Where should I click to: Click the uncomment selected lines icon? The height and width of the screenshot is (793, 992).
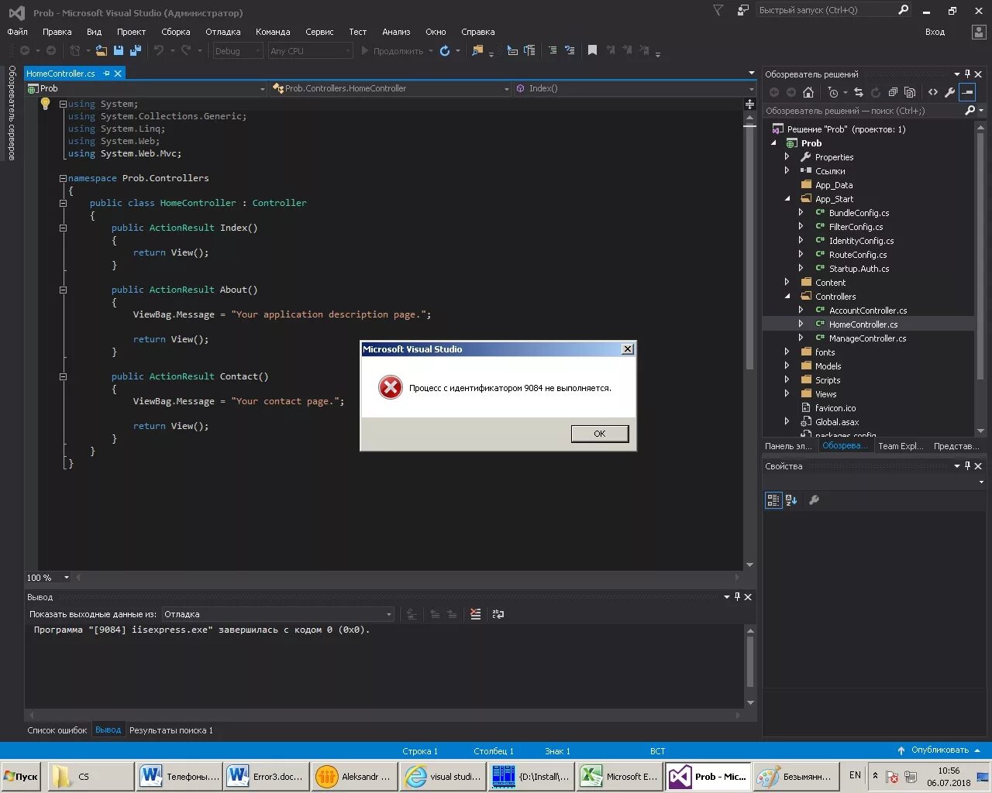click(x=570, y=50)
